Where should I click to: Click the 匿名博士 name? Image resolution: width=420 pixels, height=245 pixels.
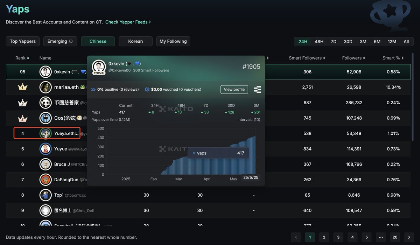pyautogui.click(x=63, y=210)
